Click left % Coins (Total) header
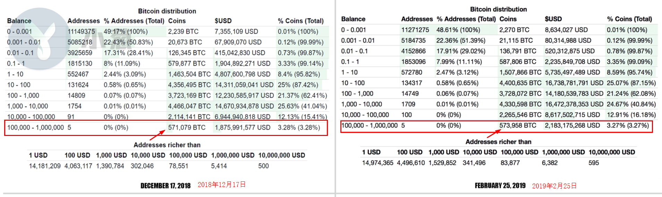The width and height of the screenshot is (662, 197). coord(300,21)
